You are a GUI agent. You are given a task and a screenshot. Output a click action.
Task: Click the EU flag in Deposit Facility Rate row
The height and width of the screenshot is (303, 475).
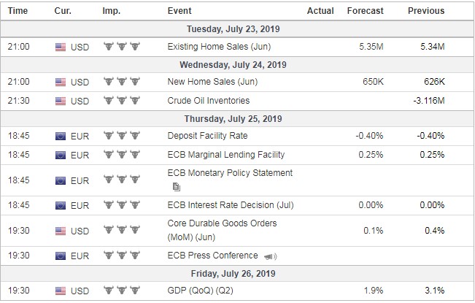tap(61, 136)
